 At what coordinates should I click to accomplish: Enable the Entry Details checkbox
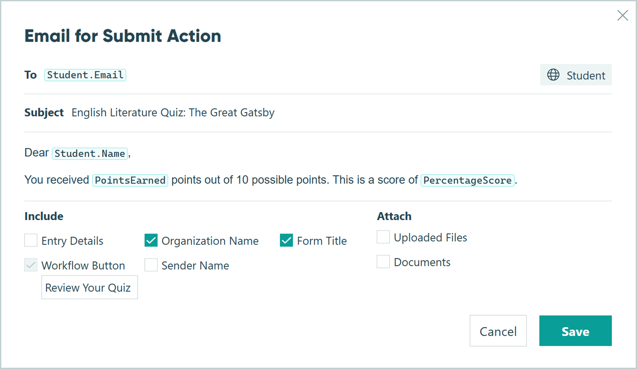31,240
